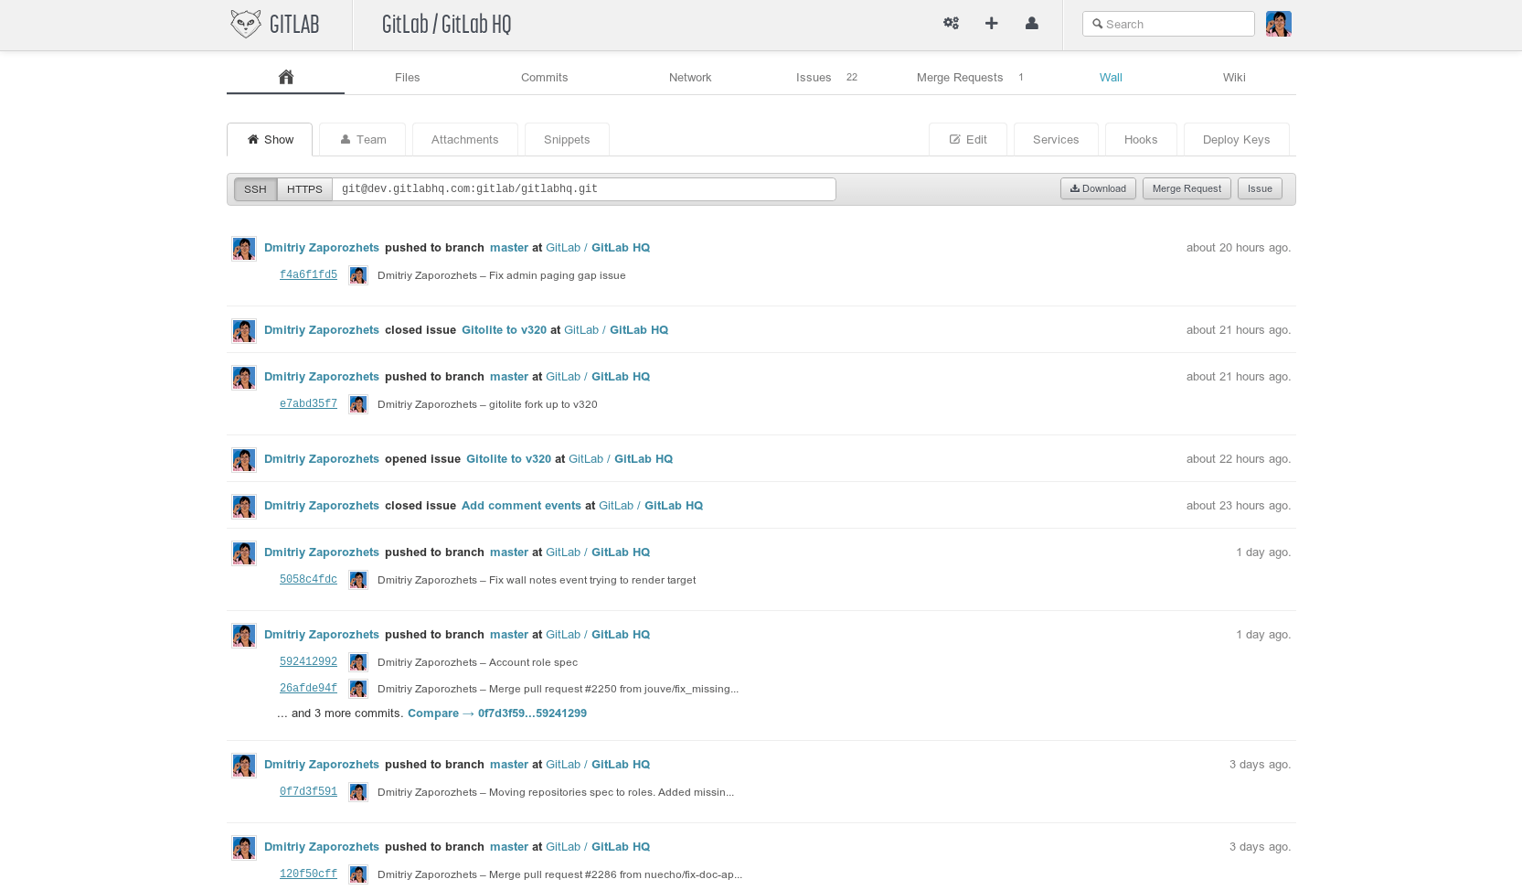
Task: Open commit 5058c4fdc
Action: coord(308,580)
